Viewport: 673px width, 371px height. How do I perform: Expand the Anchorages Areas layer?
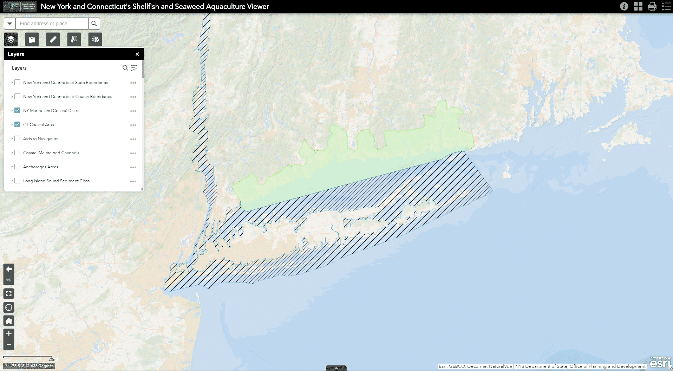(12, 167)
